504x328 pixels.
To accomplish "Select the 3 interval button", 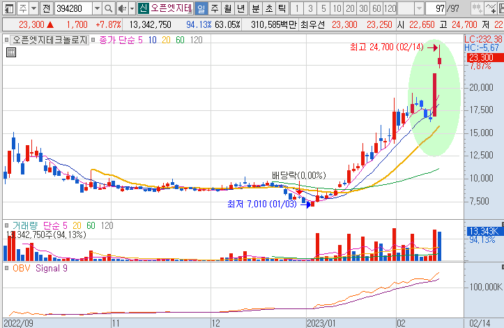I will 310,8.
